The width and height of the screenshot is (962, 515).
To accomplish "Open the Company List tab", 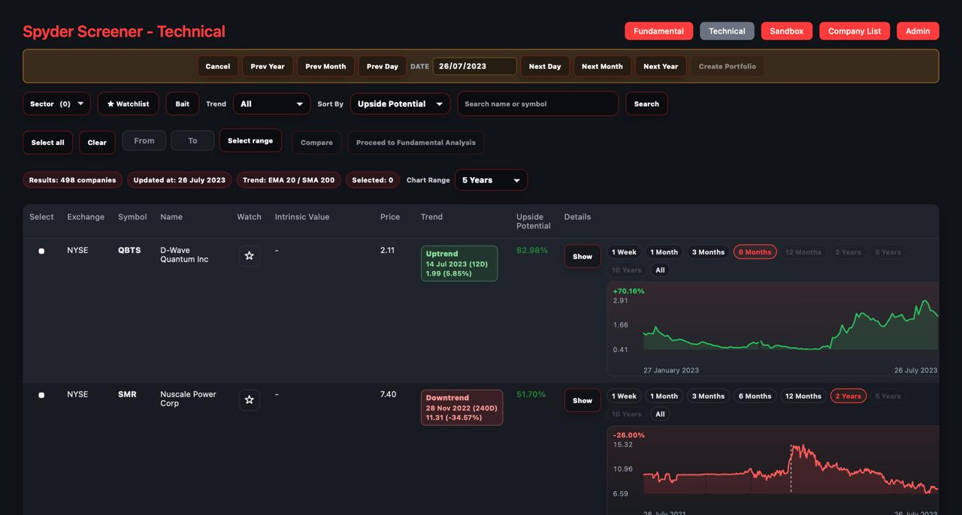I will coord(855,31).
